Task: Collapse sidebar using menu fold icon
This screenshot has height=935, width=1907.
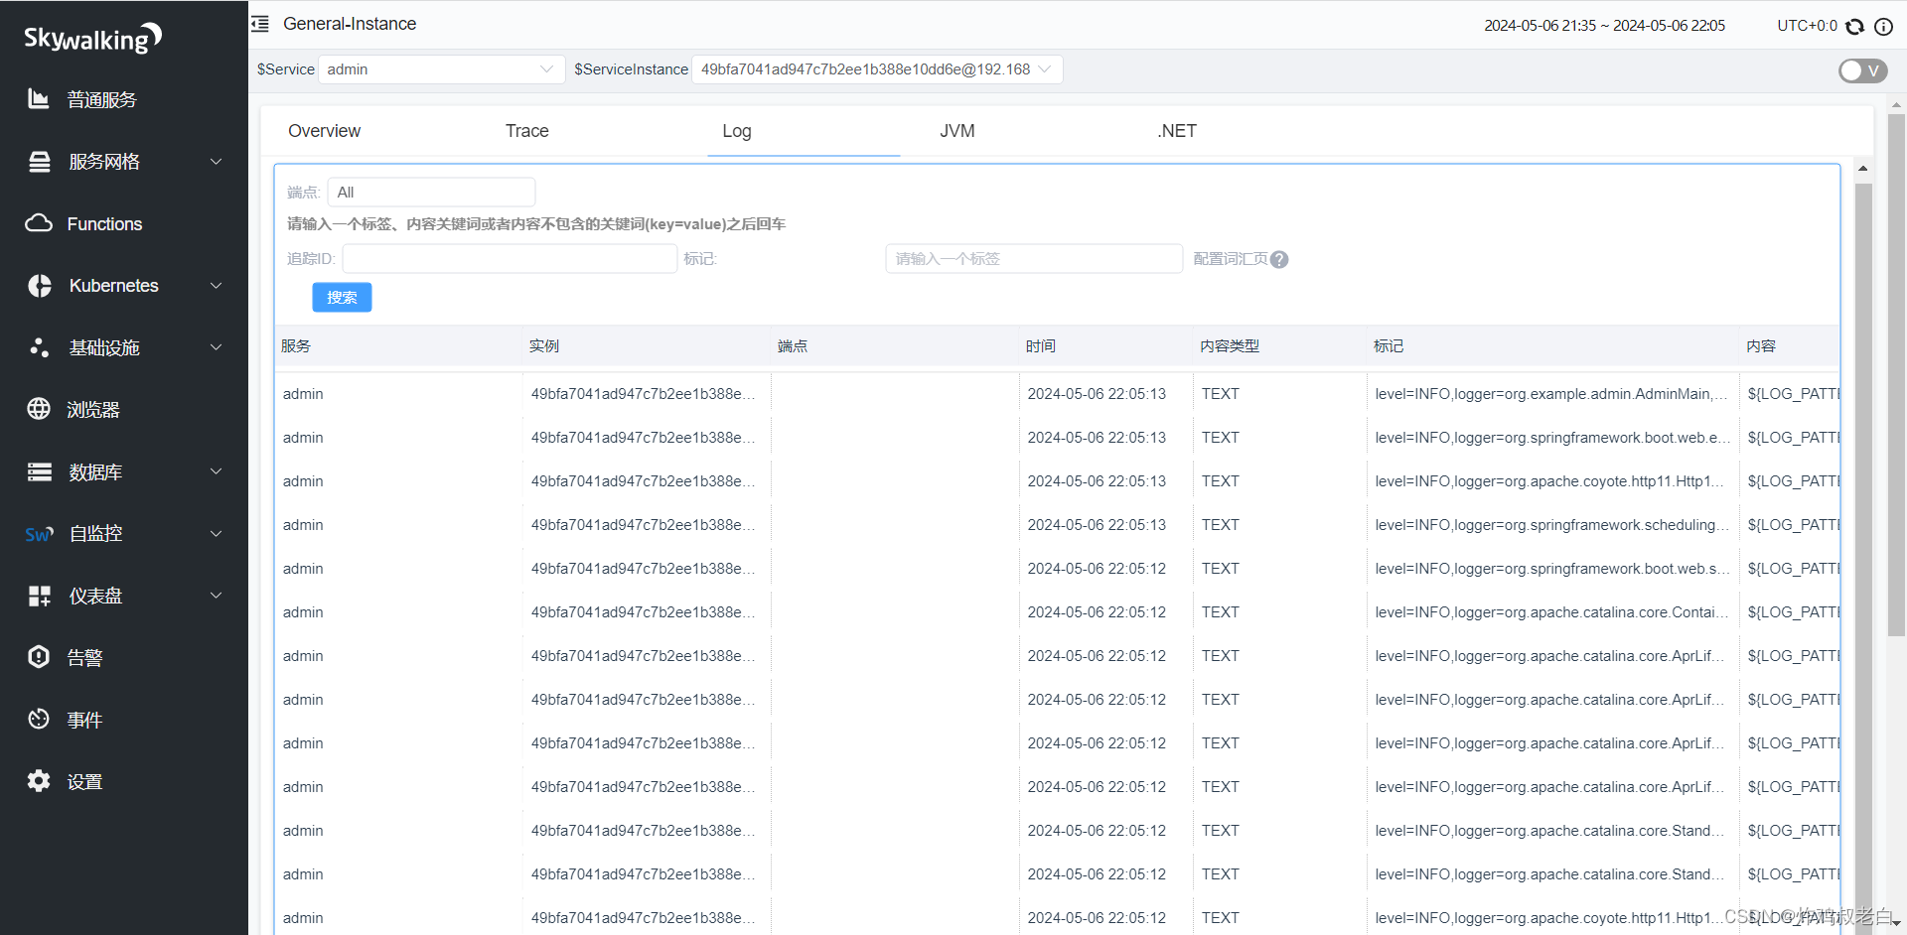Action: tap(260, 24)
